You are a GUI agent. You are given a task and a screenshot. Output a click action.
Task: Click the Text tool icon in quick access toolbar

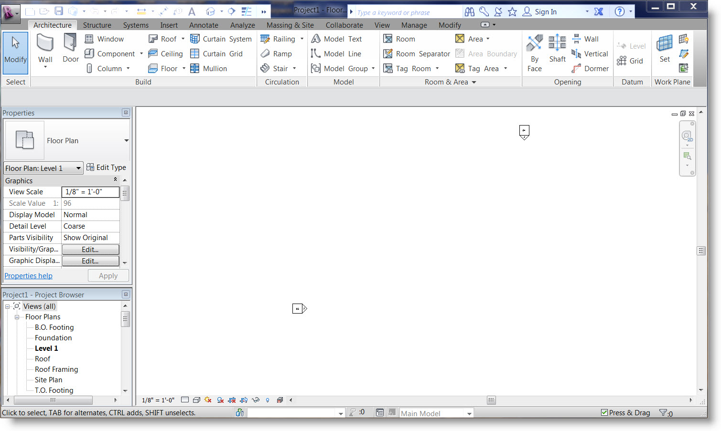click(192, 11)
